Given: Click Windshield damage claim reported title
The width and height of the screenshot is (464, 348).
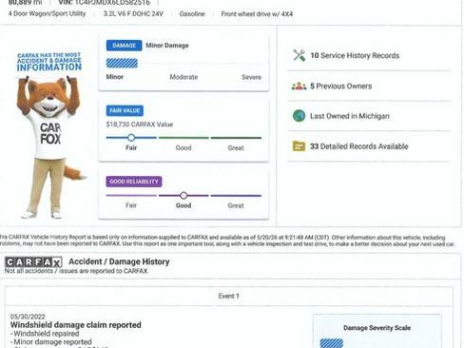Looking at the screenshot, I should 76,325.
